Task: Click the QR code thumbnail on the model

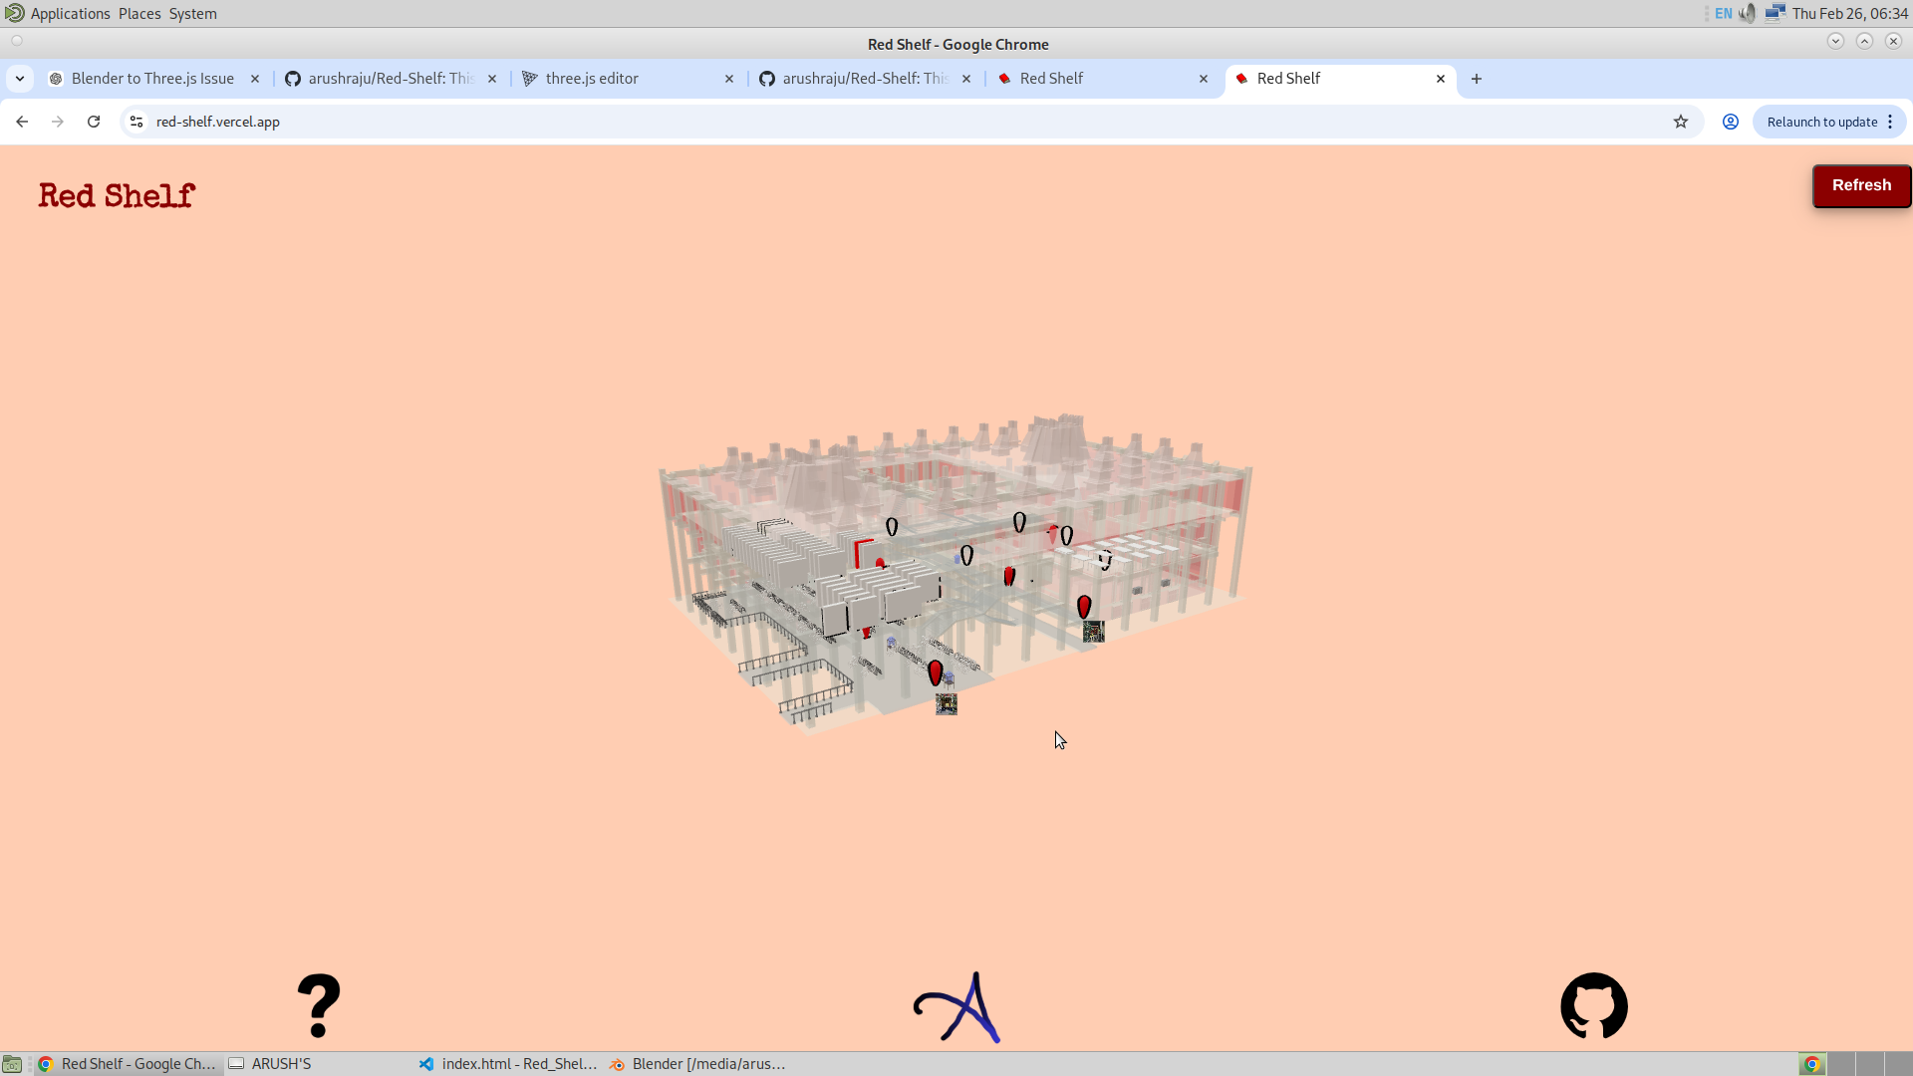Action: 947,703
